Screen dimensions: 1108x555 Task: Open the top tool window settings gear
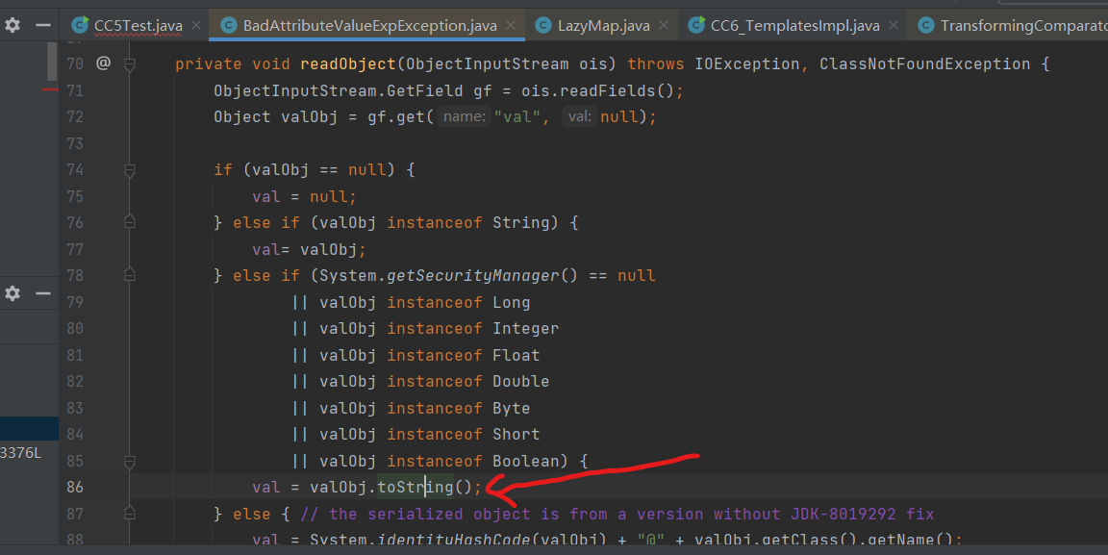point(13,26)
